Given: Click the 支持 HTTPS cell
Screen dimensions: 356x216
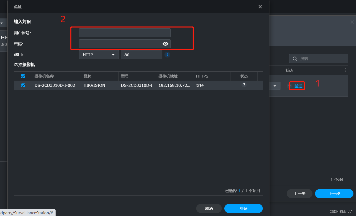Looking at the screenshot, I should pyautogui.click(x=200, y=85).
